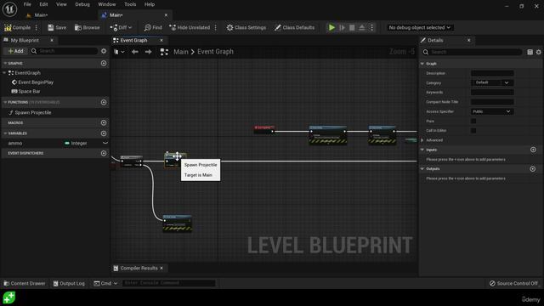Open the Edit menu
The width and height of the screenshot is (544, 306).
tap(43, 4)
